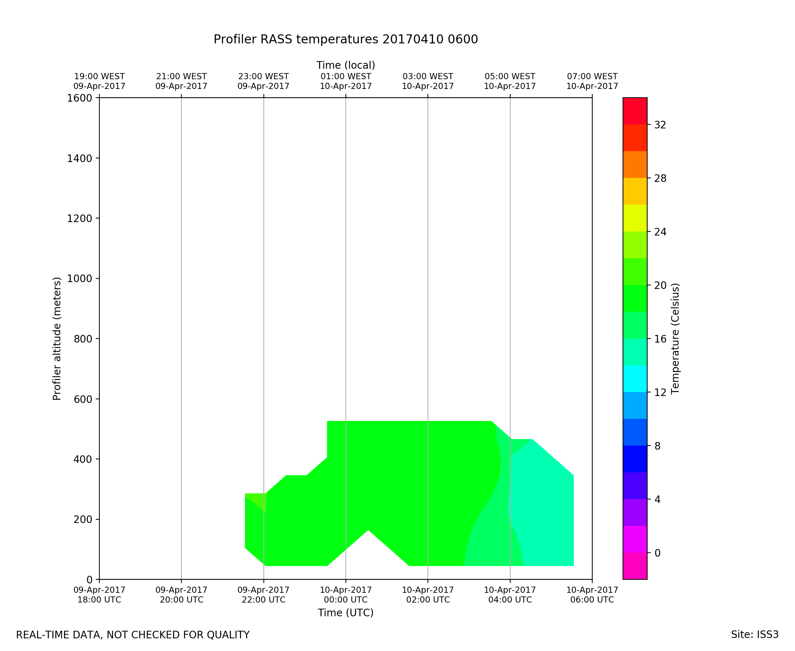Click the 'Temperature (Celsius)' colorbar label

(675, 339)
